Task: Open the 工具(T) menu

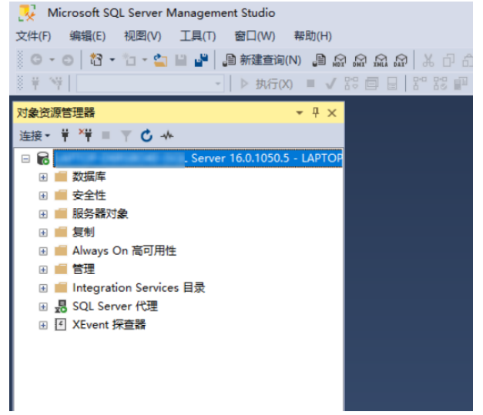Action: (x=198, y=36)
